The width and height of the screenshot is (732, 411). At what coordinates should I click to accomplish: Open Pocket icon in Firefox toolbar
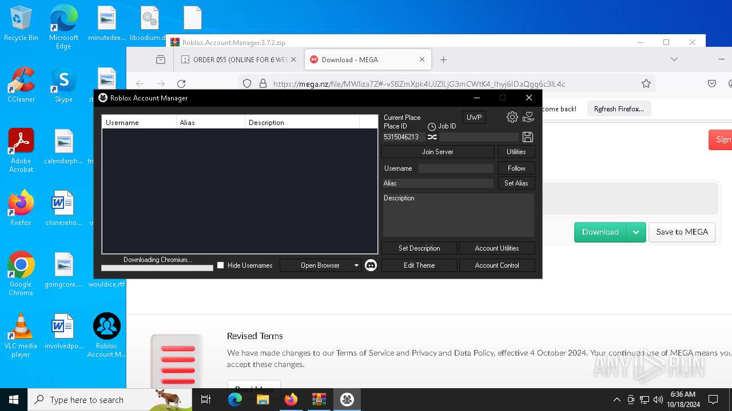coord(712,84)
